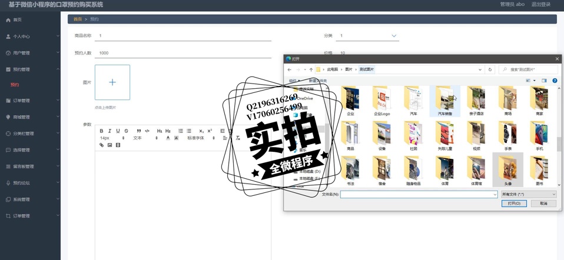Click 退出登录 to log out
The height and width of the screenshot is (260, 564).
(540, 4)
